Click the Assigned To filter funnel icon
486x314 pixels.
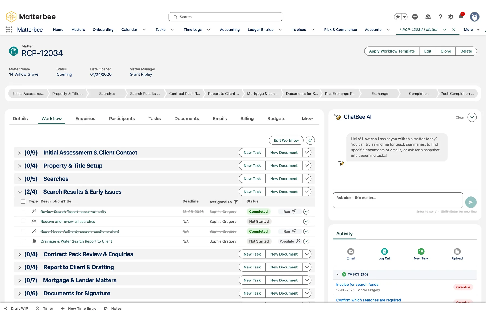pos(236,202)
